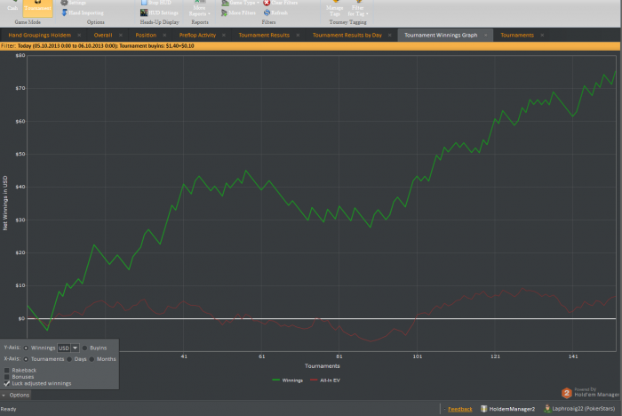This screenshot has width=622, height=416.
Task: Select Tournament game mode button
Action: click(x=37, y=7)
